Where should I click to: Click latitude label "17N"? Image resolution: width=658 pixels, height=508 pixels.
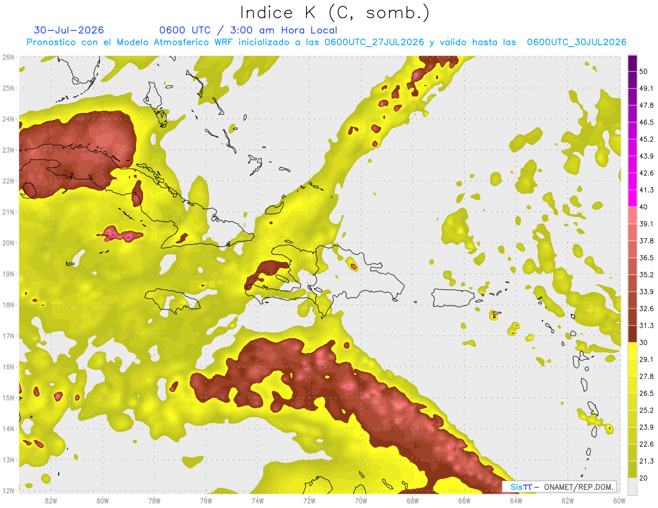pyautogui.click(x=8, y=336)
